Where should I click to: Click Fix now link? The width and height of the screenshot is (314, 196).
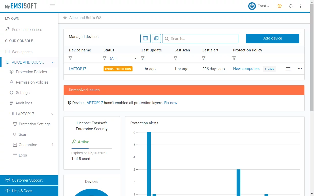coord(171,103)
